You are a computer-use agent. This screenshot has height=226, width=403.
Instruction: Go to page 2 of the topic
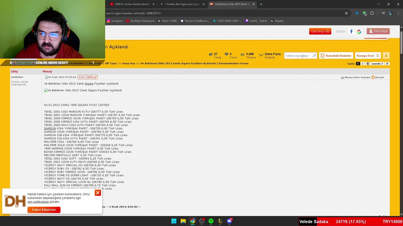coord(363,64)
